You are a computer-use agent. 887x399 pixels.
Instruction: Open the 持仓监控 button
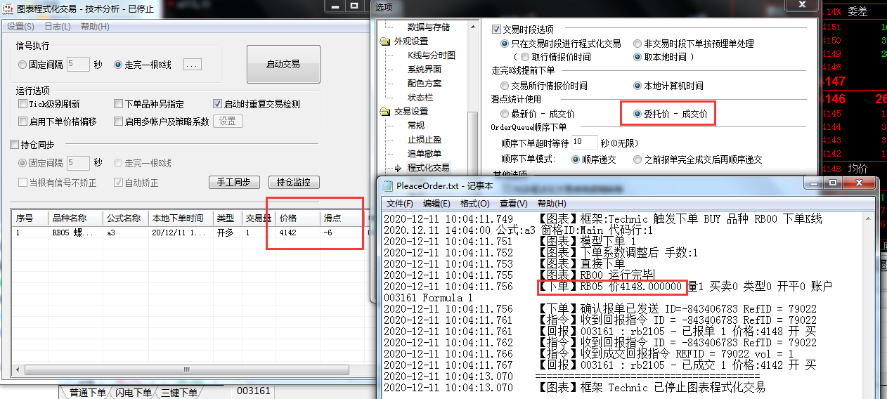293,182
